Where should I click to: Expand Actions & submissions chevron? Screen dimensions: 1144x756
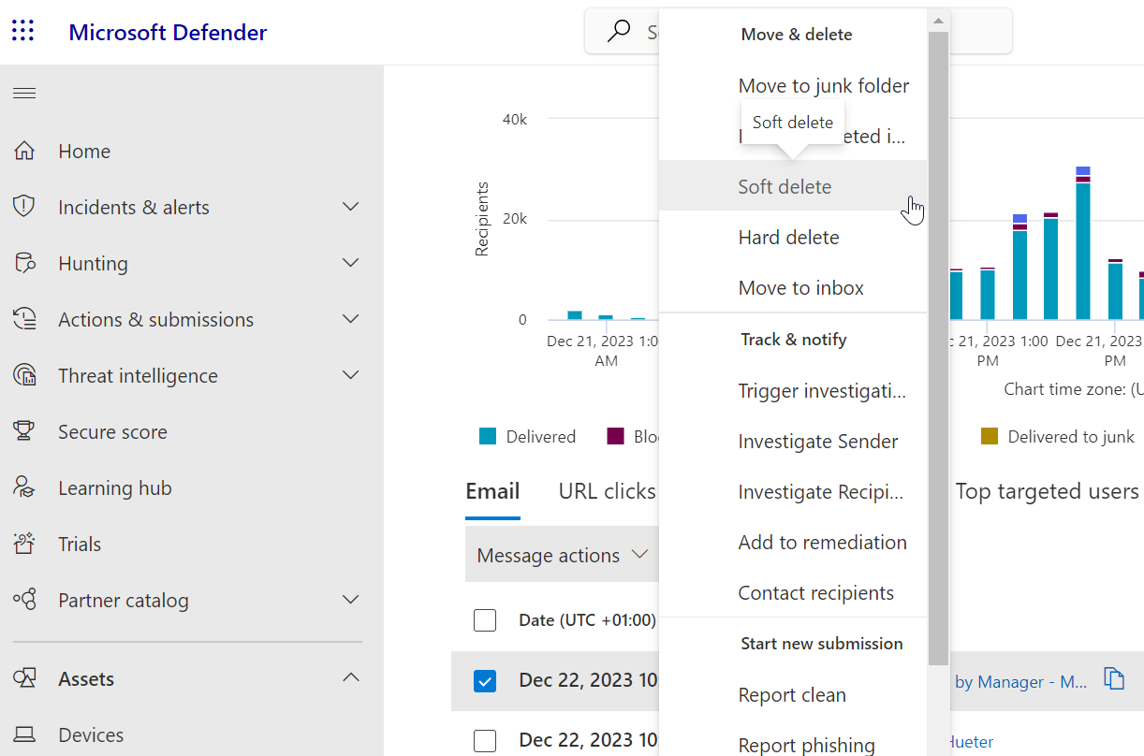pyautogui.click(x=351, y=319)
